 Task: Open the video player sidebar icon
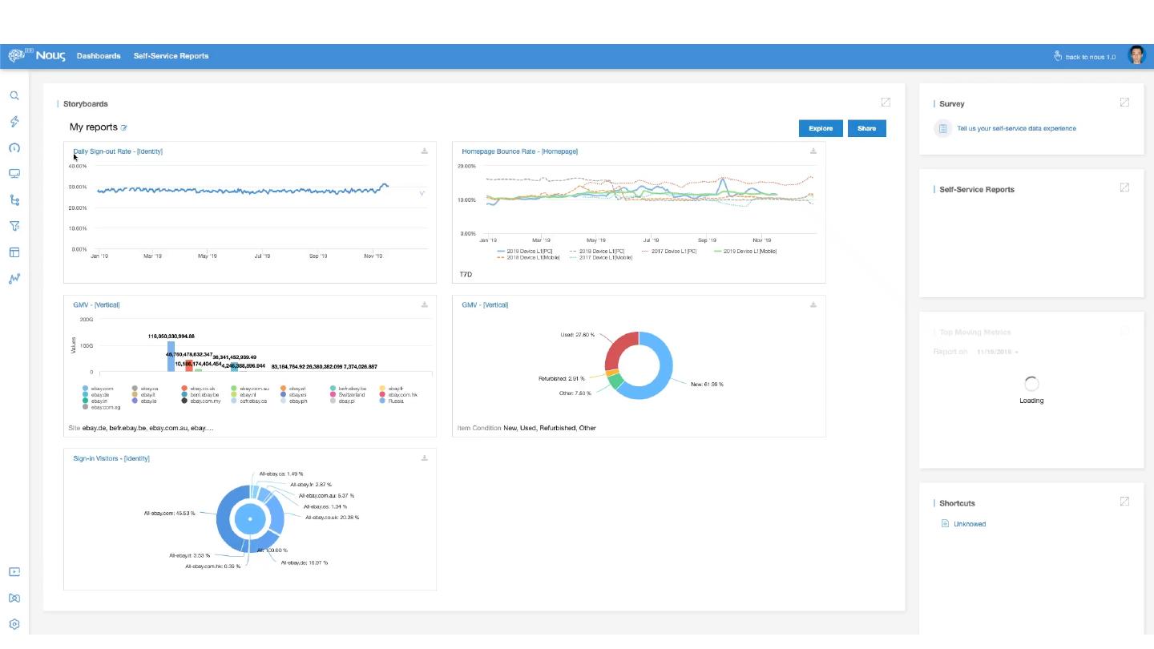click(14, 572)
